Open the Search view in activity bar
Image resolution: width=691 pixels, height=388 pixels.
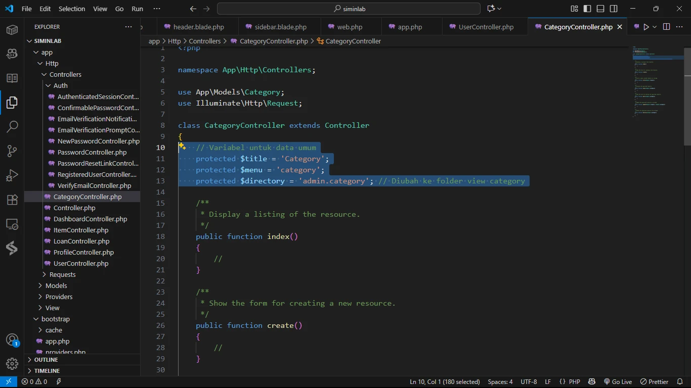pos(12,126)
